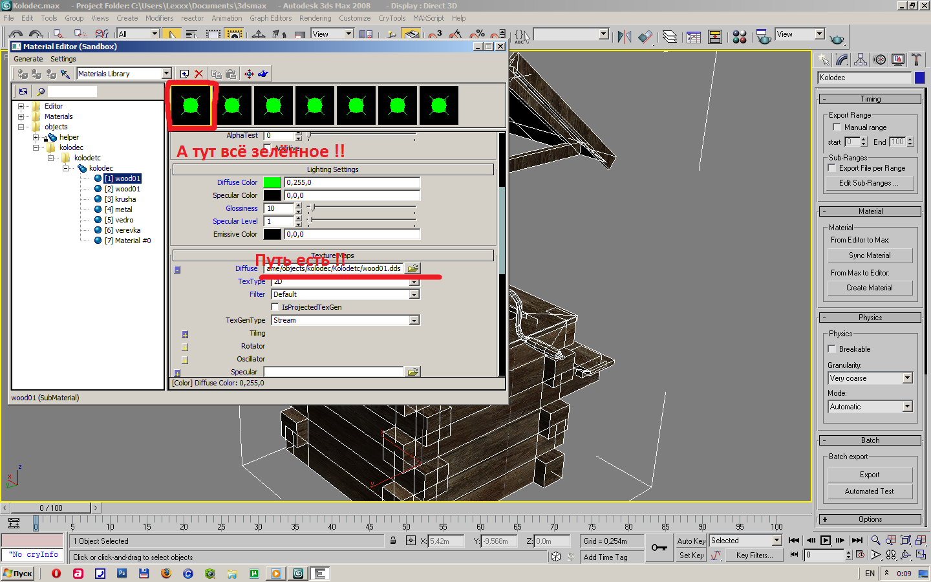Image resolution: width=931 pixels, height=582 pixels.
Task: Expand the Editor tree folder
Action: coord(21,106)
